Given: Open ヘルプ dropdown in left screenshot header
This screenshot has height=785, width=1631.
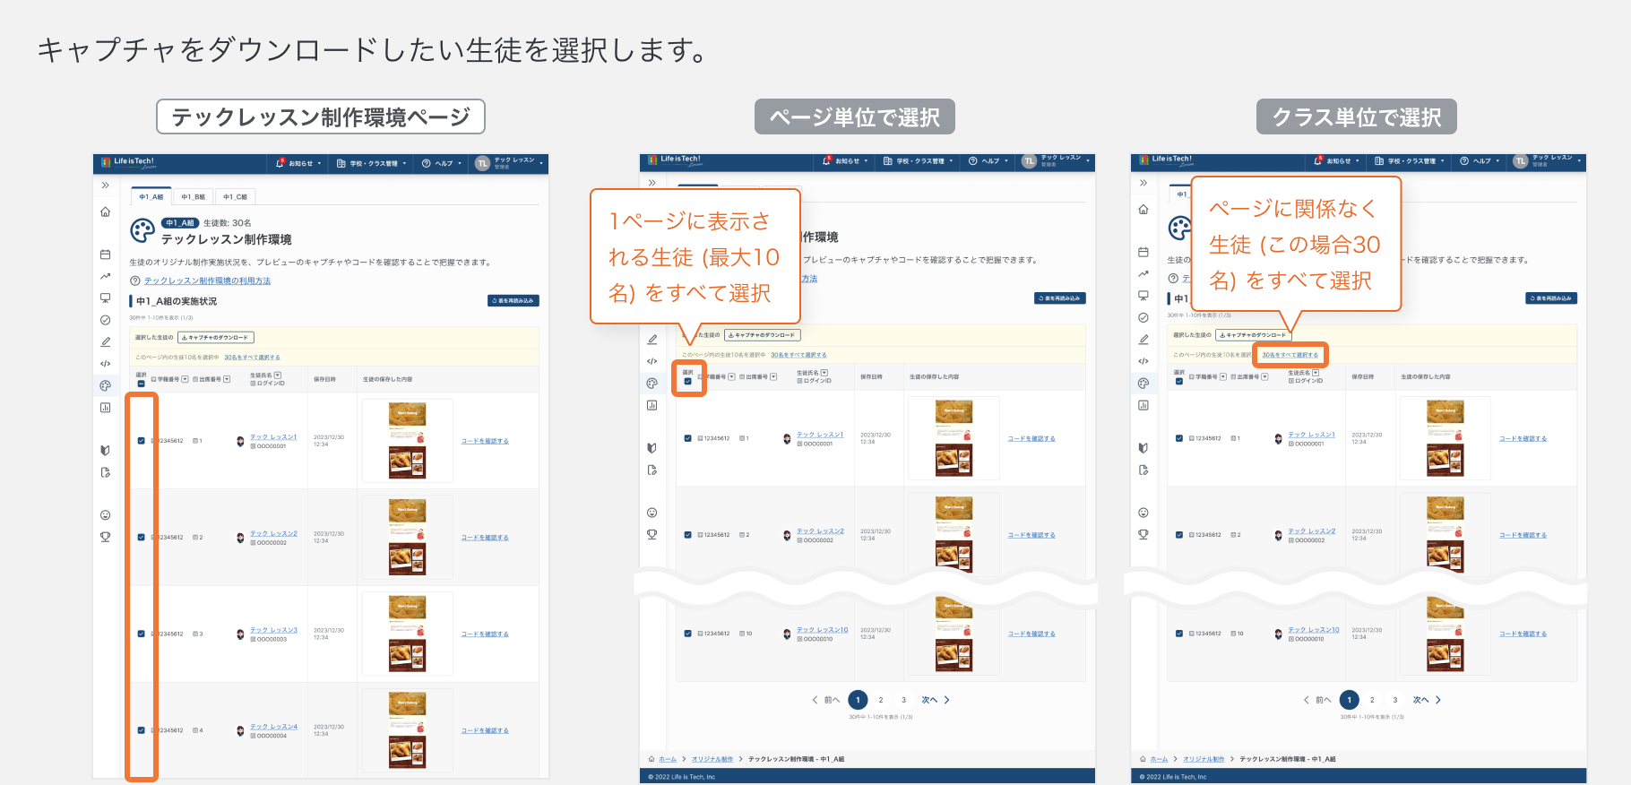Looking at the screenshot, I should coord(442,163).
